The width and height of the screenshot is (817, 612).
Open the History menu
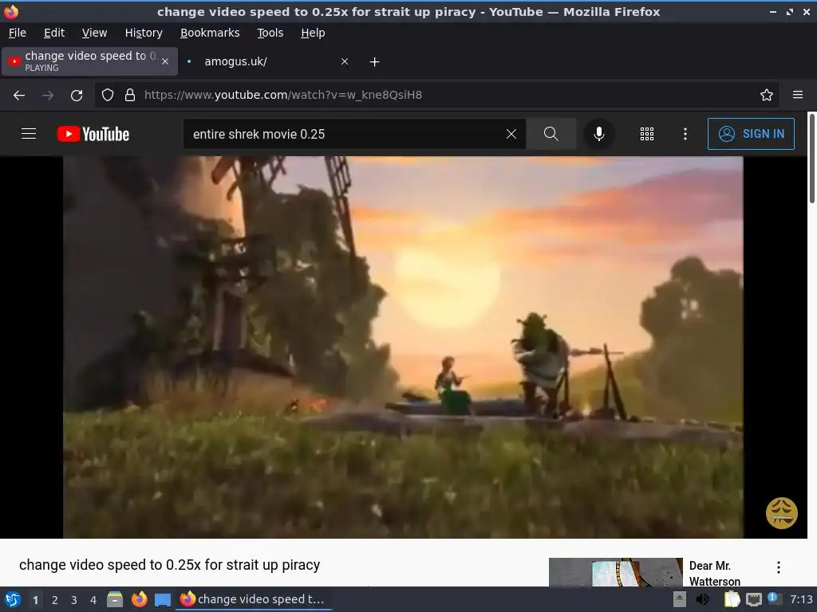(144, 33)
